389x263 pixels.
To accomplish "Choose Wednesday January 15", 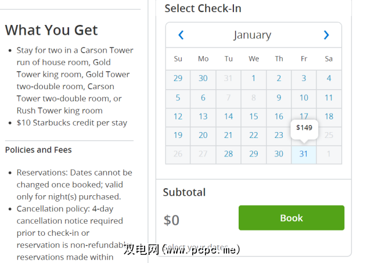I will pyautogui.click(x=254, y=116).
